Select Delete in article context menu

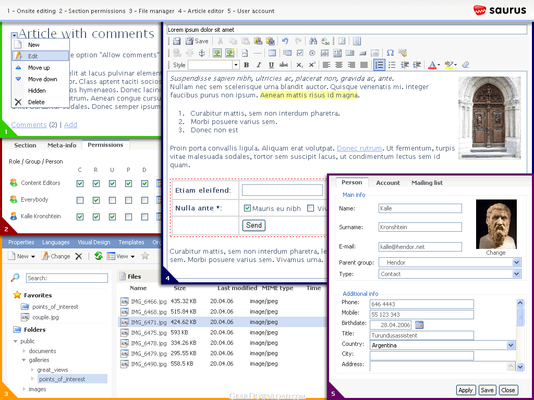pyautogui.click(x=41, y=102)
